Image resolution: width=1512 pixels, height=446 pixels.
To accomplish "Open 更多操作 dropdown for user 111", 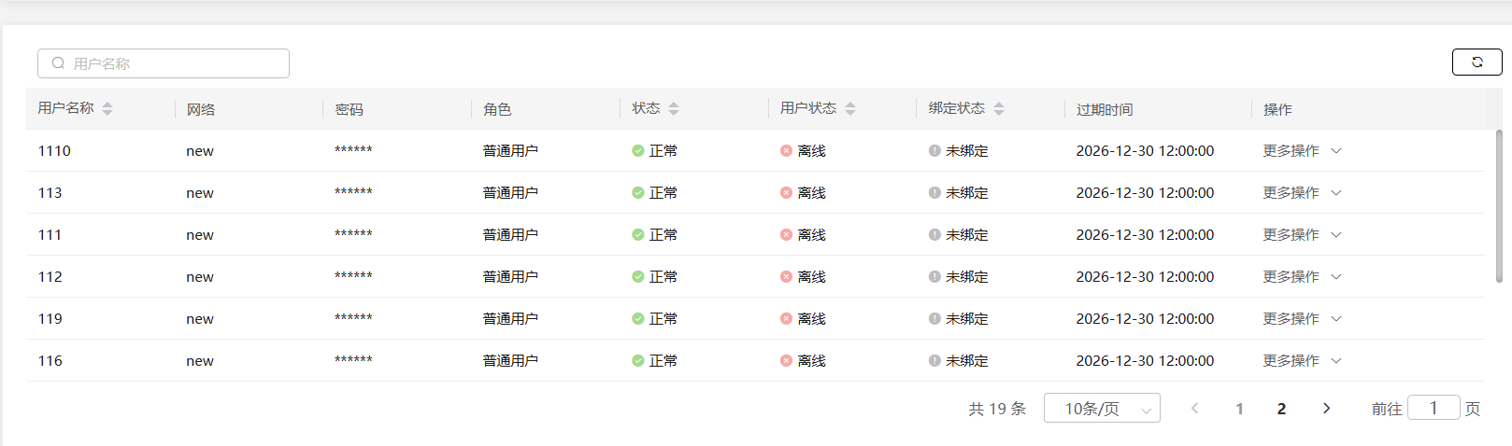I will tap(1302, 235).
